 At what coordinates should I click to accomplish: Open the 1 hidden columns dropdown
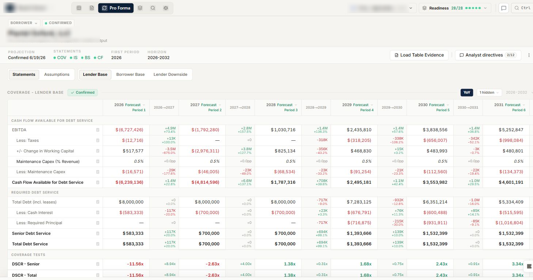[489, 93]
